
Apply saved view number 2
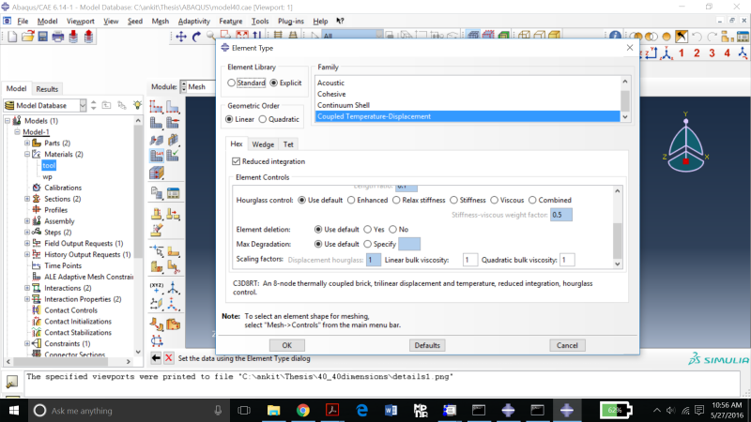point(697,53)
